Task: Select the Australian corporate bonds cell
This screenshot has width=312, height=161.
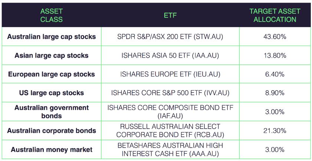Action: [x=52, y=131]
